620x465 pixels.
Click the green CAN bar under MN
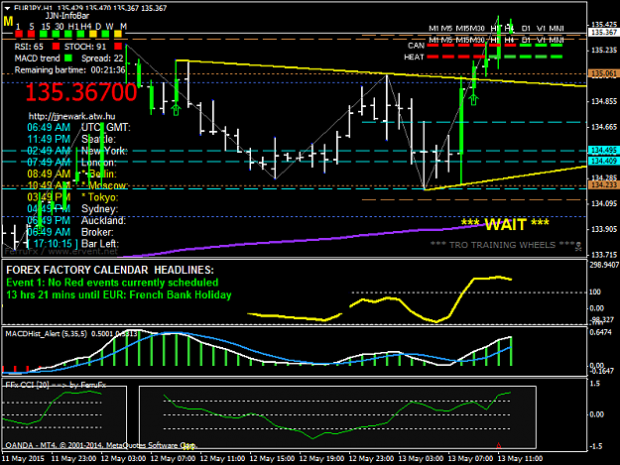[x=556, y=46]
